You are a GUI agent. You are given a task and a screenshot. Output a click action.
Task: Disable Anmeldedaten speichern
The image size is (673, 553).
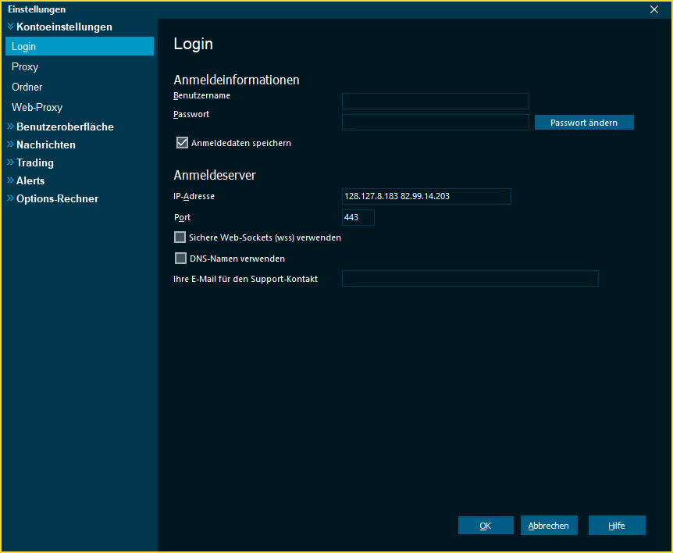[182, 142]
